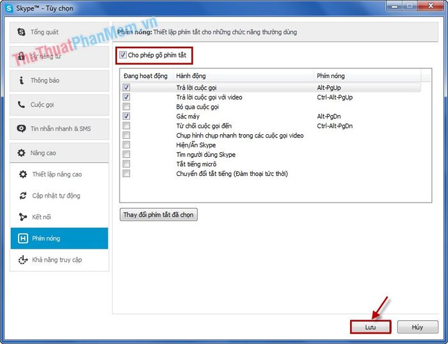
Task: Open the Cuộc gọi settings section
Action: [x=60, y=104]
